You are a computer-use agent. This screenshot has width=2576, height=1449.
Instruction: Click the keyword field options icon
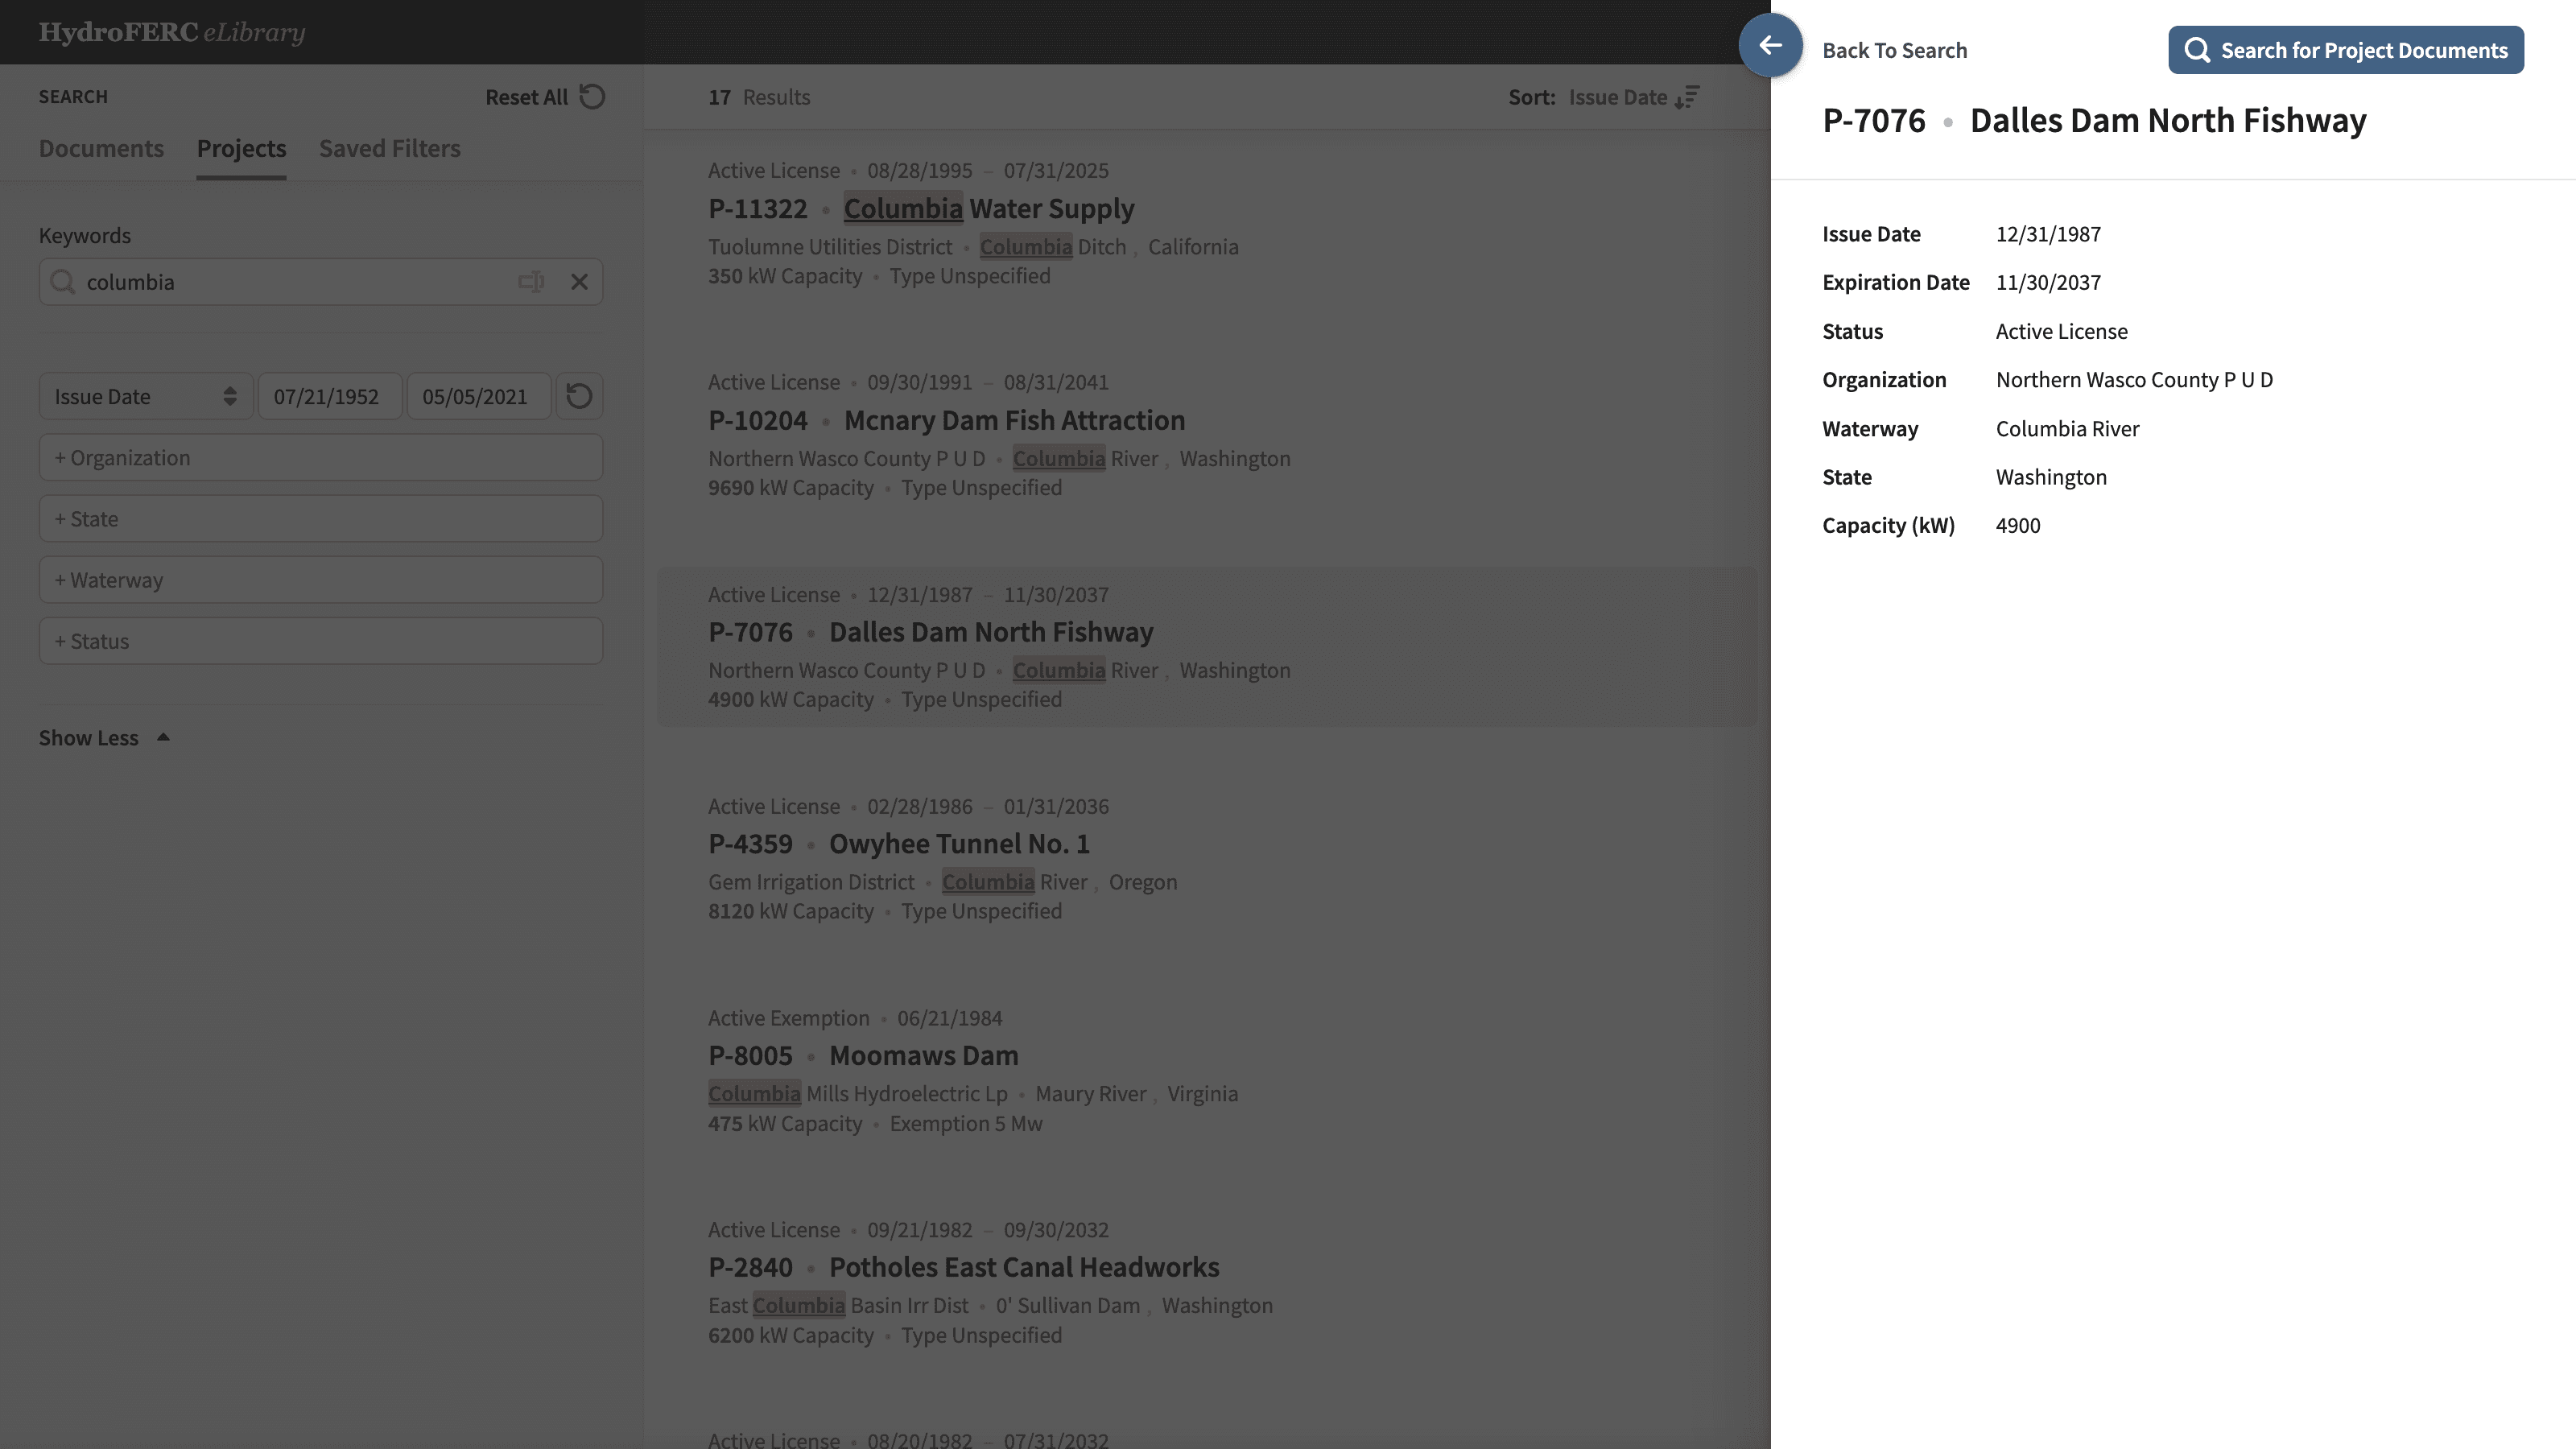coord(531,282)
